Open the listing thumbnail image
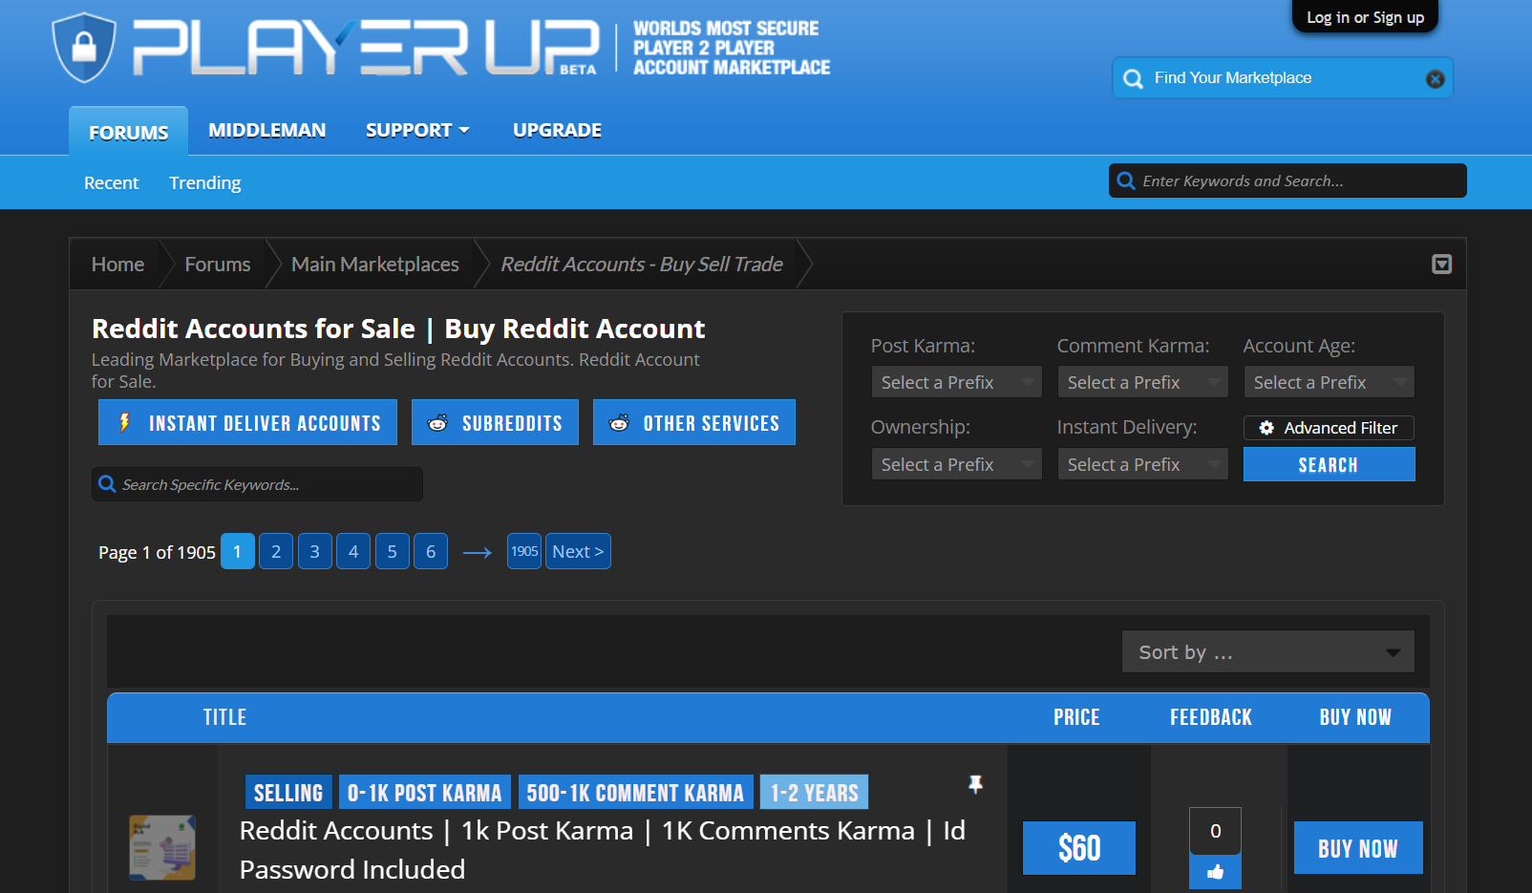The height and width of the screenshot is (893, 1532). [x=162, y=847]
